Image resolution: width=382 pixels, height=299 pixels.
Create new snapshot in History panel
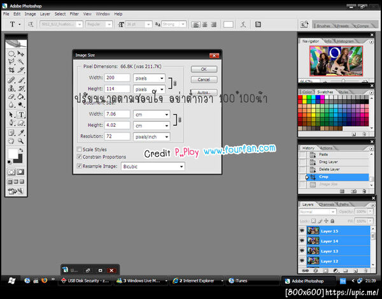coord(354,191)
